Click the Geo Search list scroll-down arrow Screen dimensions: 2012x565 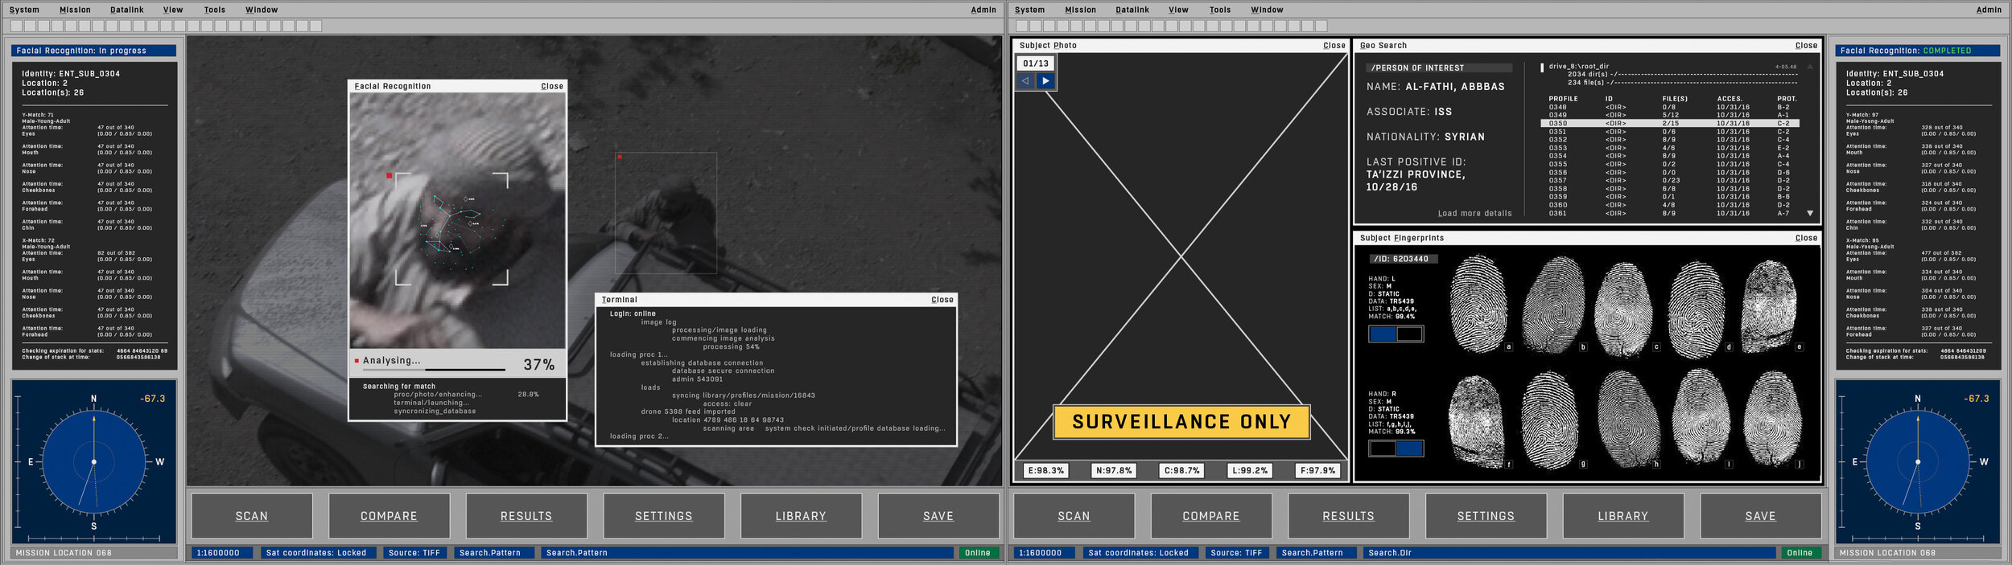coord(1810,214)
